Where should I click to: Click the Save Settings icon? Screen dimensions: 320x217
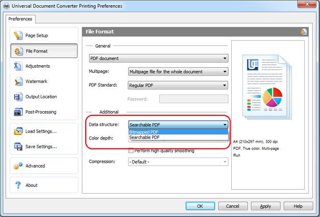tap(18, 147)
